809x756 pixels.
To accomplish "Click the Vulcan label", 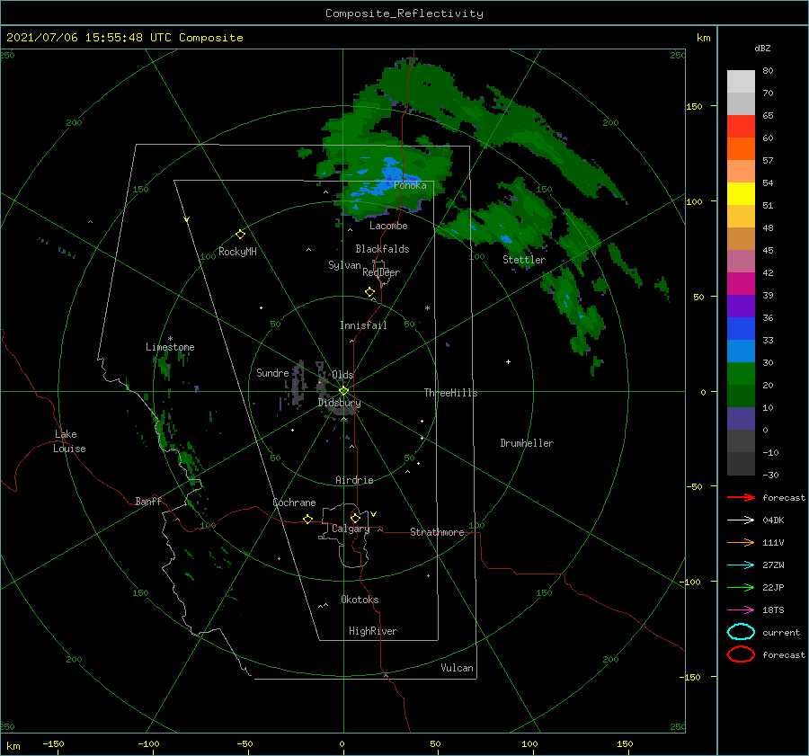I will coord(457,668).
